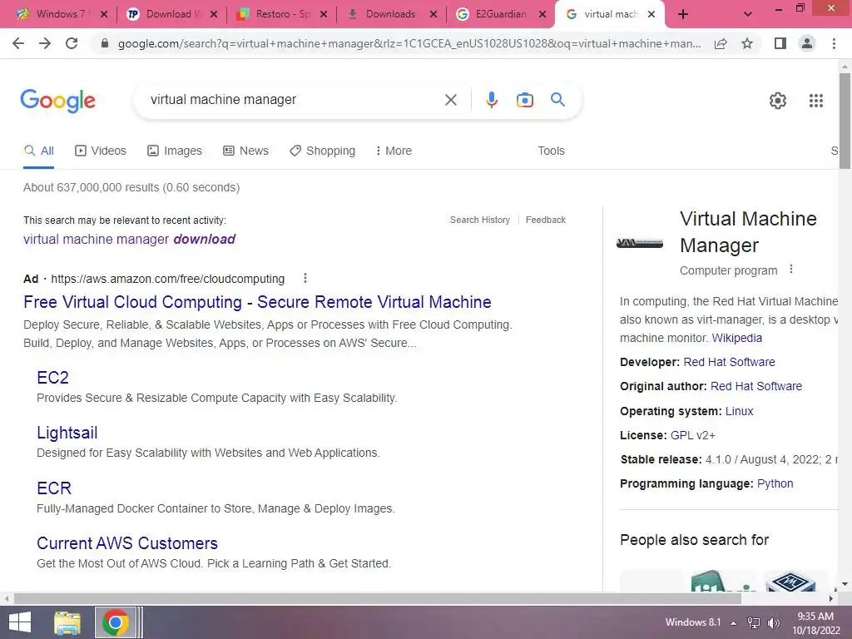
Task: Click the address bar URL
Action: (409, 43)
